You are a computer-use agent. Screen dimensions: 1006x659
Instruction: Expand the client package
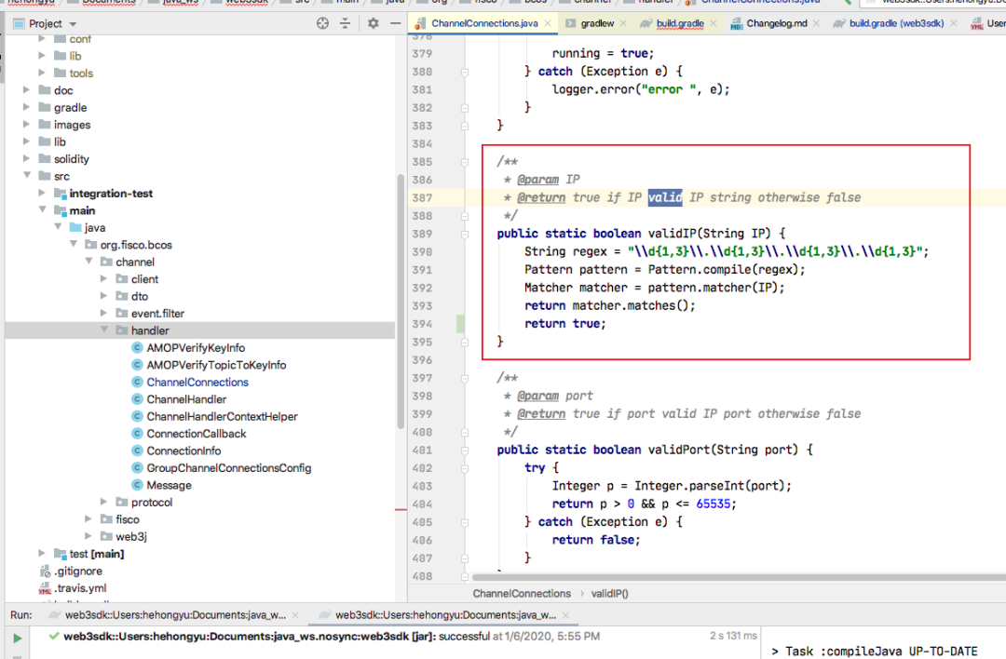click(104, 278)
